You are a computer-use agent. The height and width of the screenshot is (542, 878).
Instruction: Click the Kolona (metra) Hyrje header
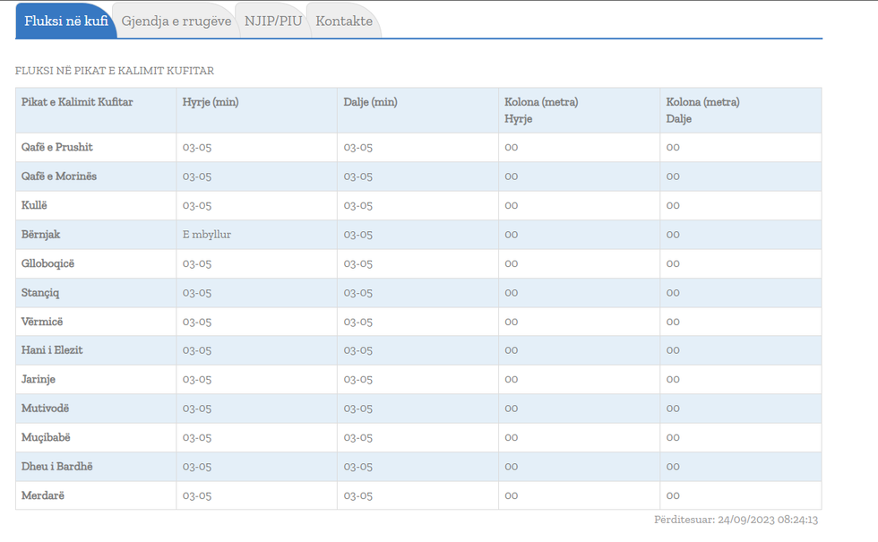pos(541,110)
